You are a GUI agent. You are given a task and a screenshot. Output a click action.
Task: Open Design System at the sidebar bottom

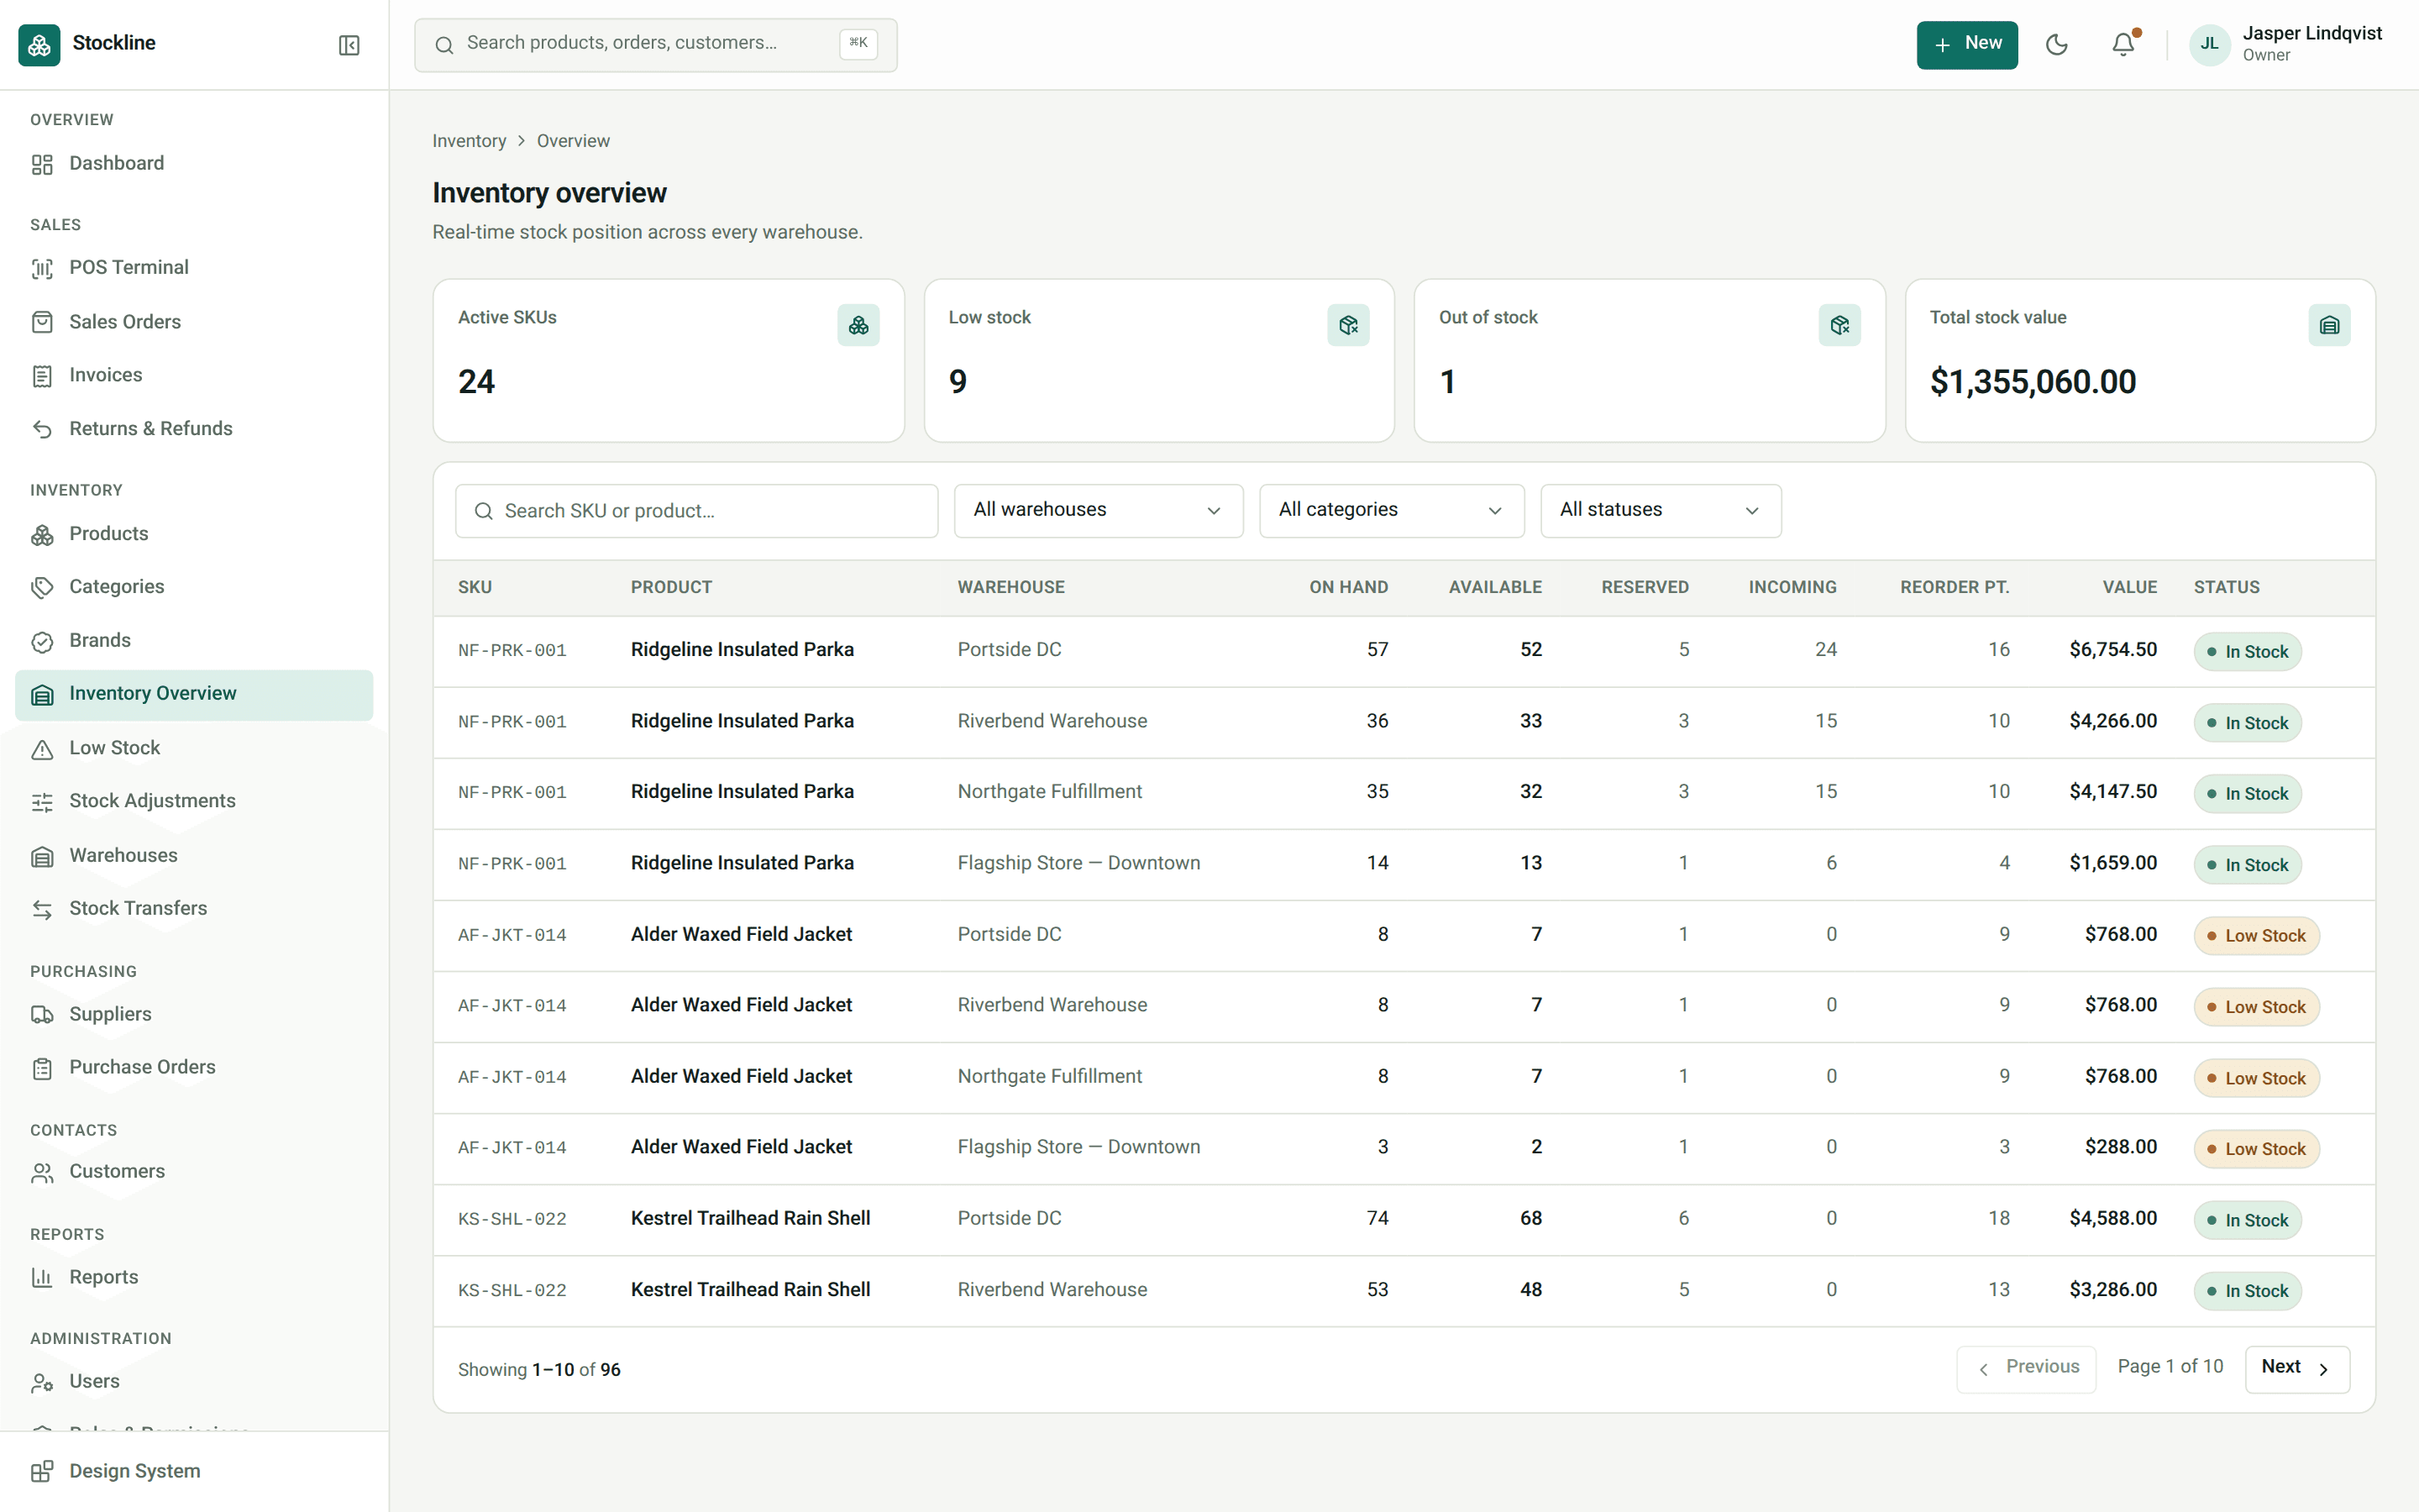click(x=194, y=1471)
